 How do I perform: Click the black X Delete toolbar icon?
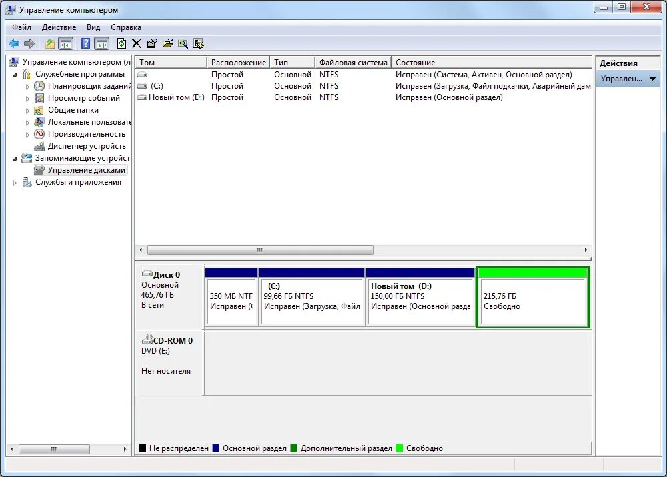tap(137, 43)
